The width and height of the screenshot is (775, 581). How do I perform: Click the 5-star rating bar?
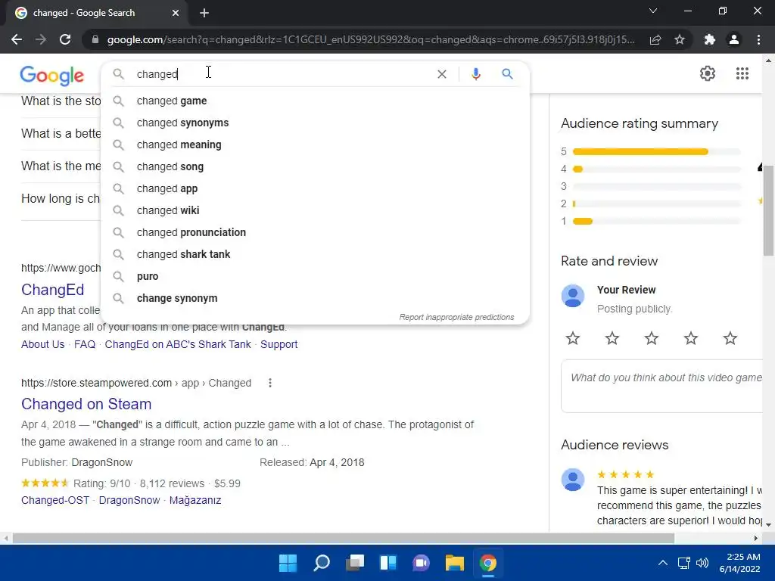tap(657, 151)
